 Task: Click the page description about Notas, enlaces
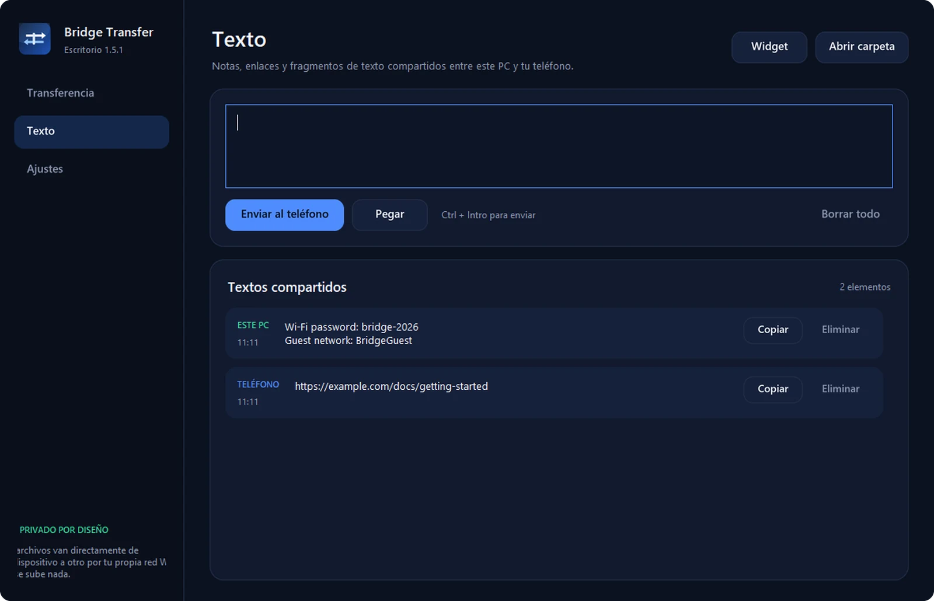pos(392,67)
